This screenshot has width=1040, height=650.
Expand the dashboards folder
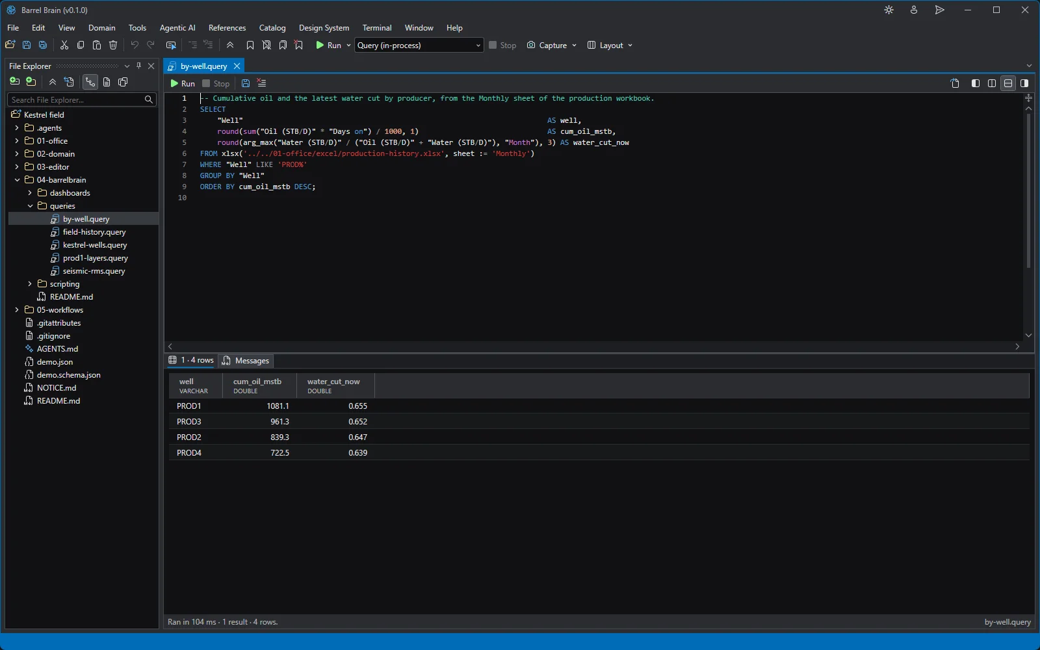(x=30, y=193)
